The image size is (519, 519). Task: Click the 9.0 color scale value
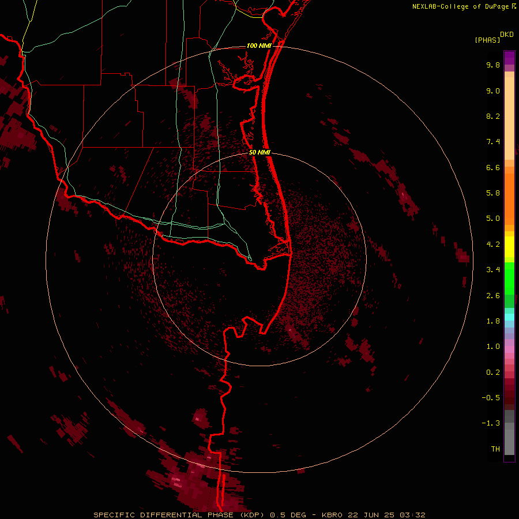pos(493,91)
